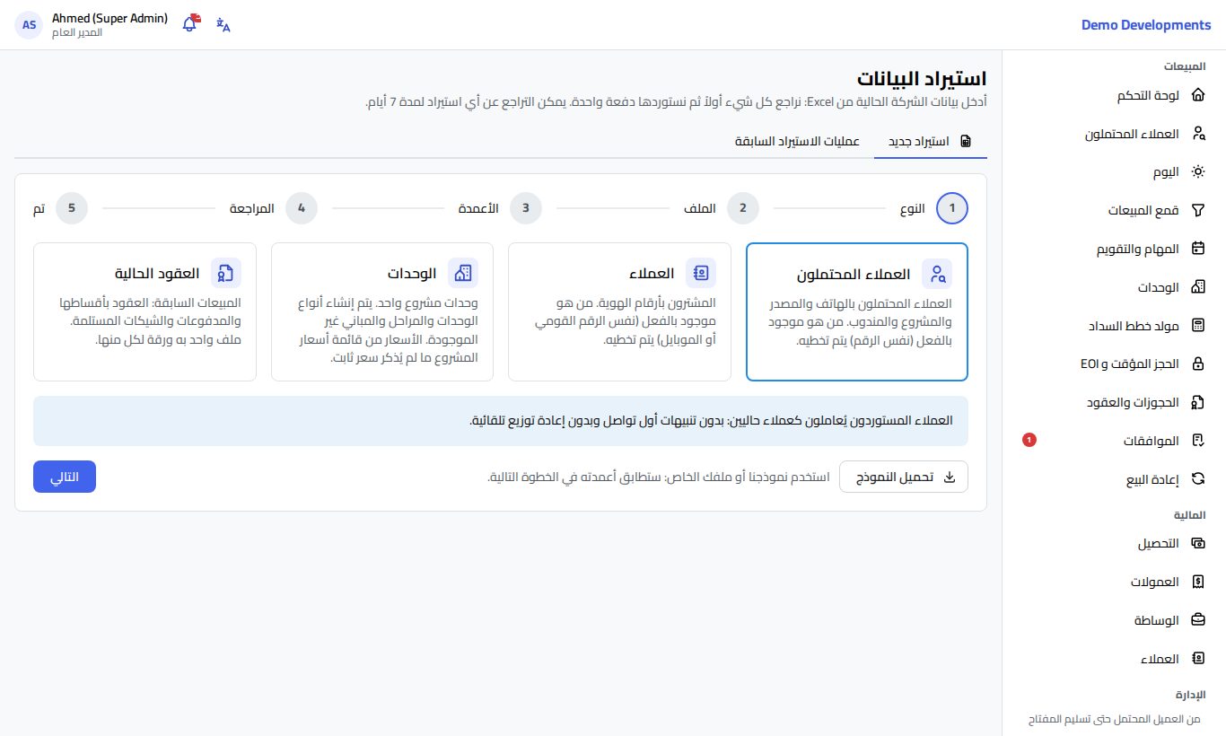Click the person-search icon beside العملاء المحتملون in sidebar

[x=1197, y=134]
